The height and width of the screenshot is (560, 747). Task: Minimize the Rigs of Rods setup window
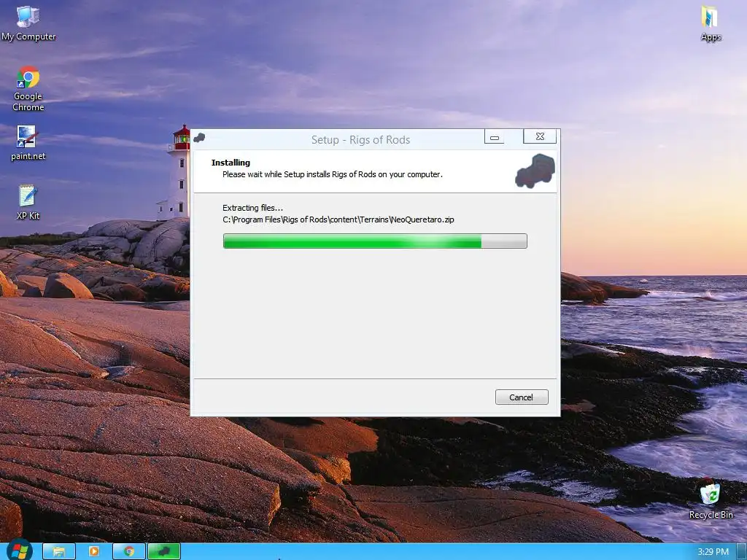tap(494, 137)
